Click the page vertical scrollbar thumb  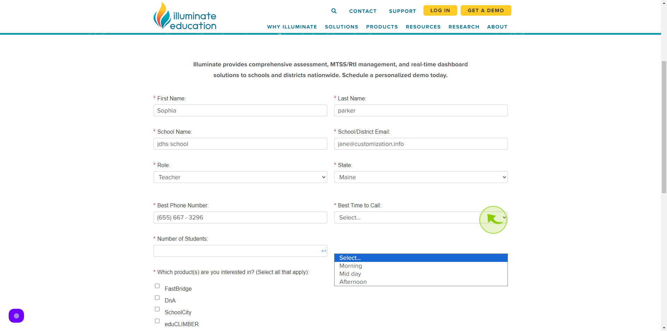pos(664,127)
